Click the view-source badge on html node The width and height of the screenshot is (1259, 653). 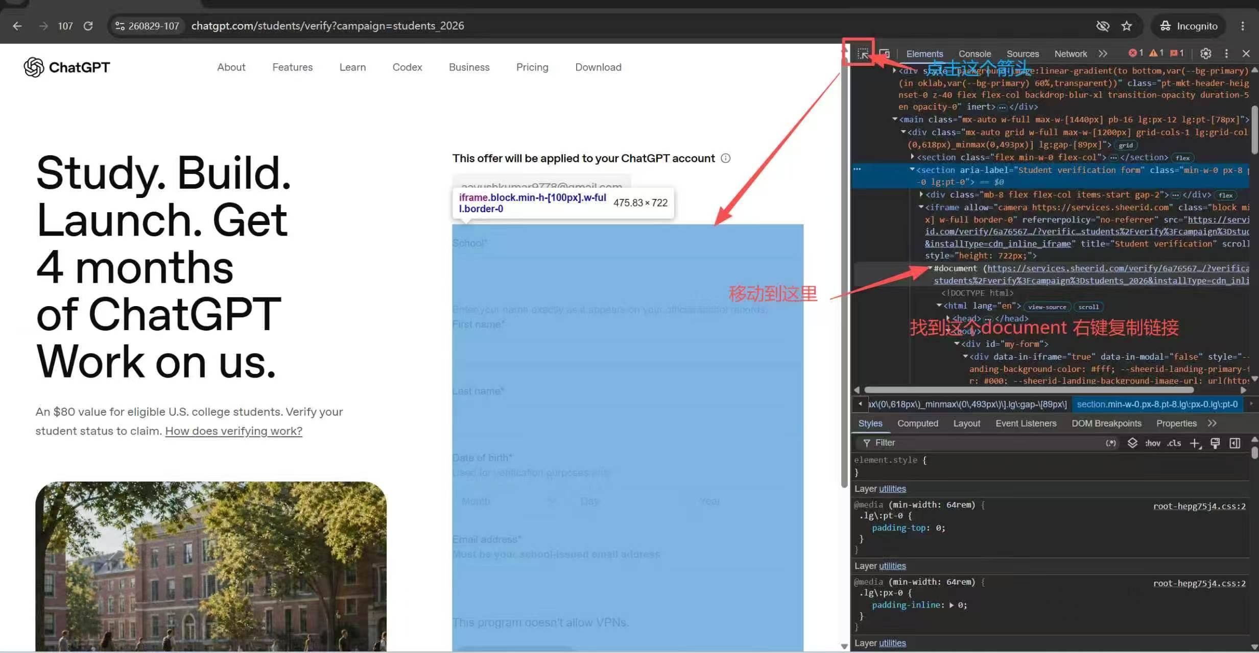[x=1047, y=307]
